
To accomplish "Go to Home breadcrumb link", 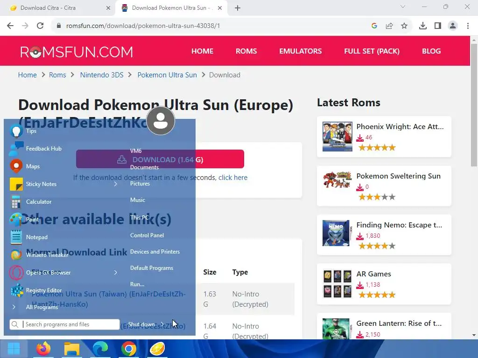I will pyautogui.click(x=27, y=75).
